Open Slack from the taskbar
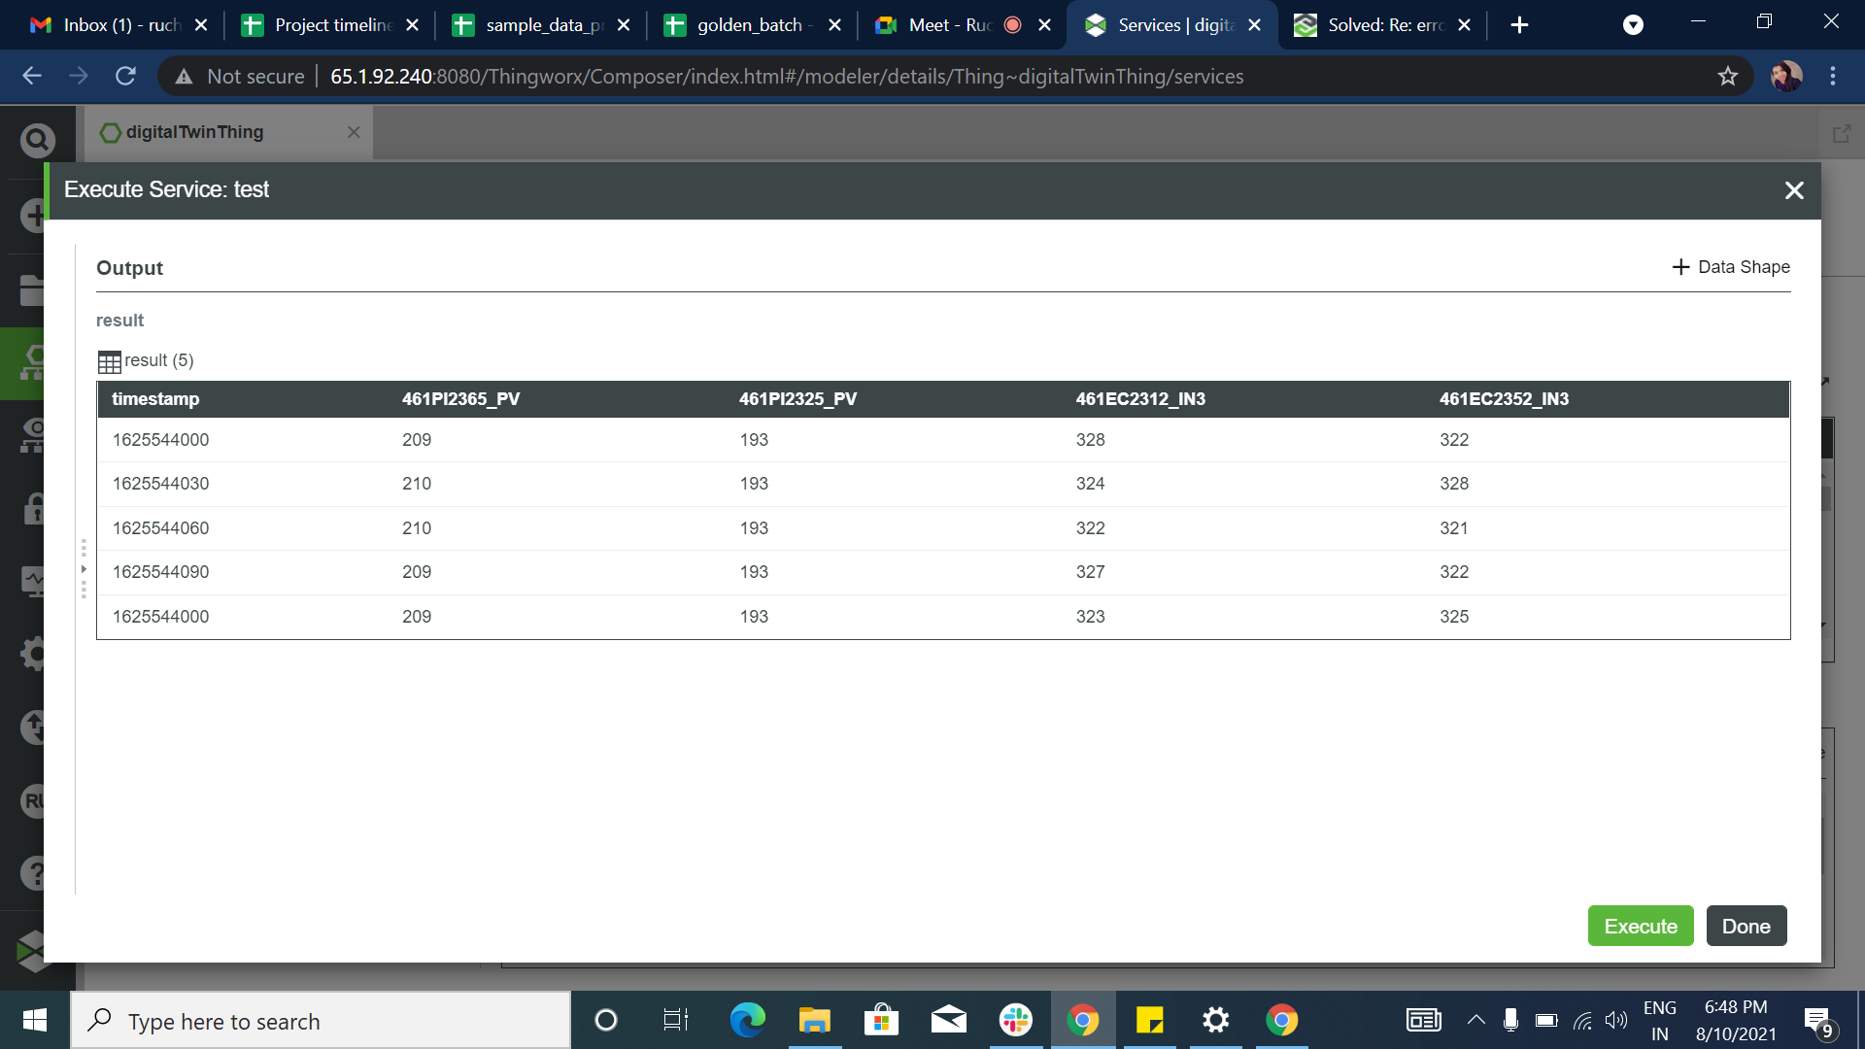This screenshot has height=1049, width=1865. [1015, 1020]
